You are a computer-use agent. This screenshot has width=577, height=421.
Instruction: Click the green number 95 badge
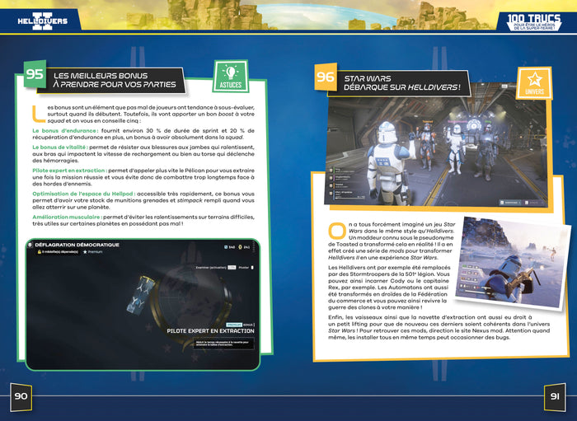35,76
